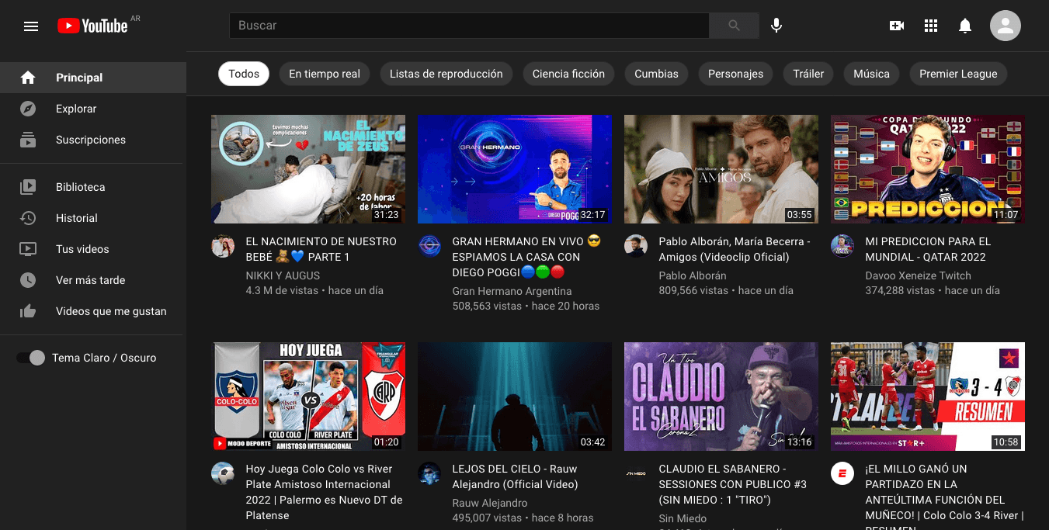The image size is (1049, 530).
Task: Open Explorar in the sidebar
Action: [x=93, y=109]
